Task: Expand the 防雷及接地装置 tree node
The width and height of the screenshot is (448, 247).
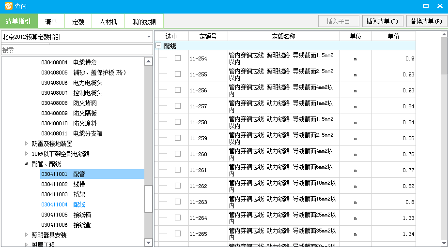Action: (27, 144)
